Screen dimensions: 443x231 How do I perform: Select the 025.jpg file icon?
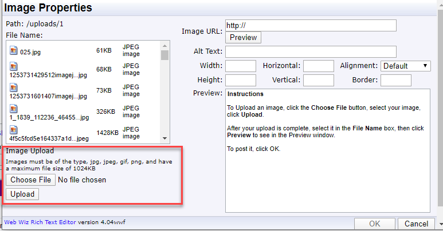[x=14, y=50]
